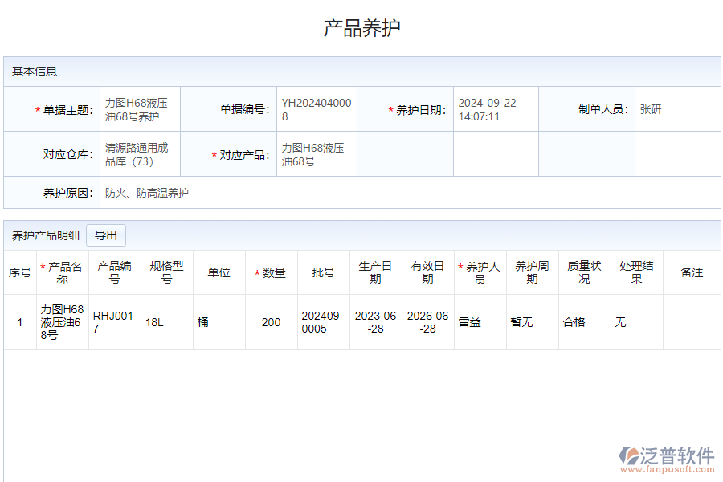Select the 质量状况 column header

tap(584, 273)
